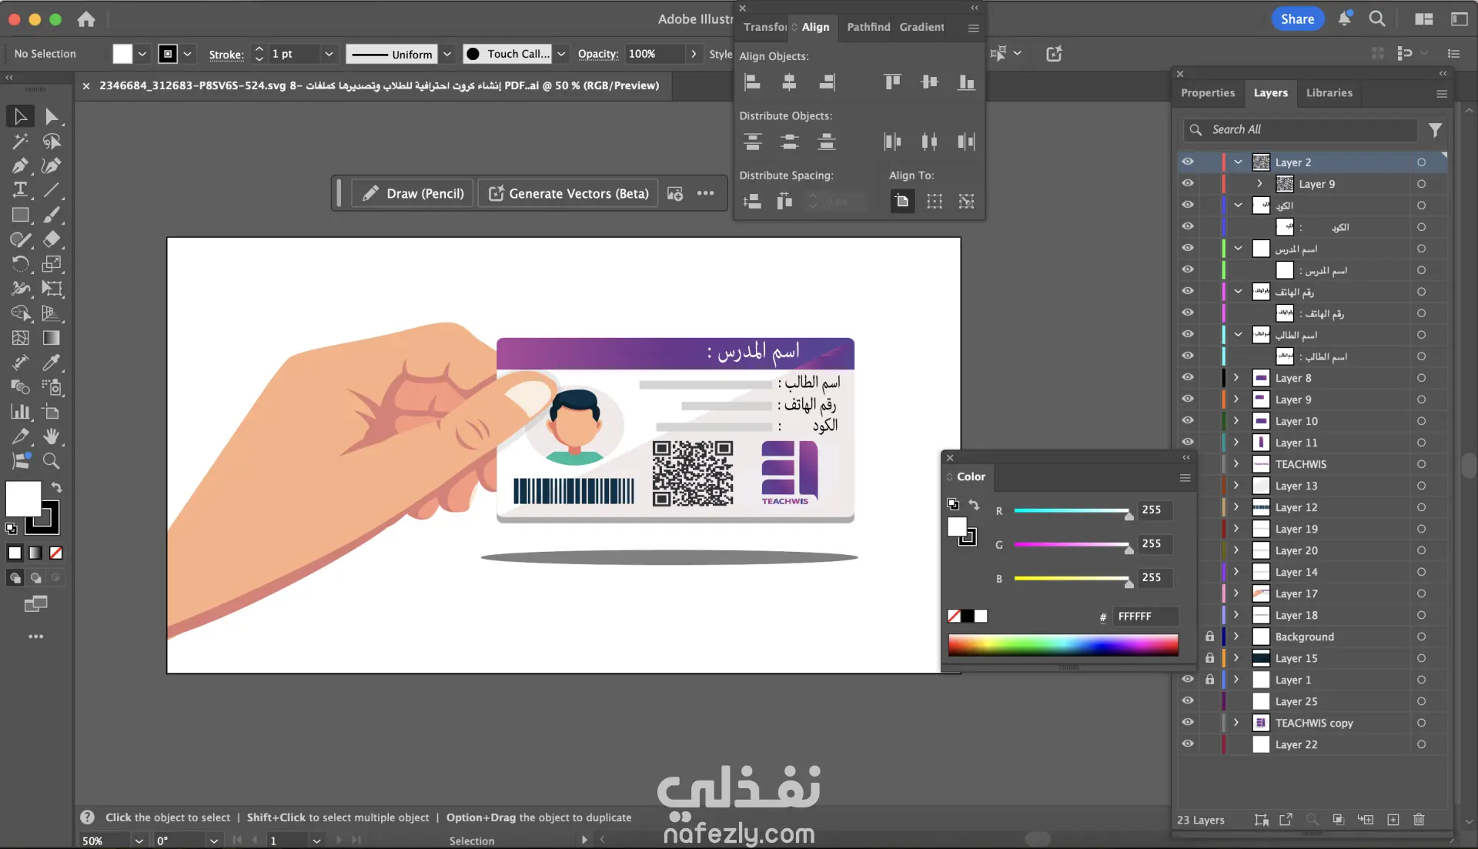Toggle visibility of TEACHWIS copy layer
The width and height of the screenshot is (1478, 849).
(1188, 723)
